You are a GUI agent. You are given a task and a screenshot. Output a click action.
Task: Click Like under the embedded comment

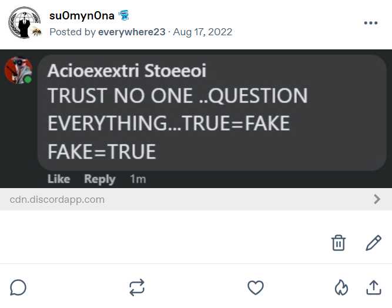pos(58,179)
